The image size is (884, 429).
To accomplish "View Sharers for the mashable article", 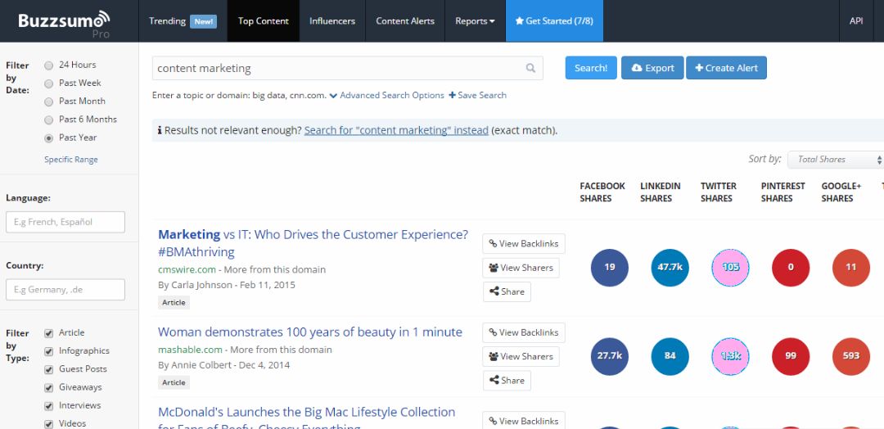I will [521, 356].
